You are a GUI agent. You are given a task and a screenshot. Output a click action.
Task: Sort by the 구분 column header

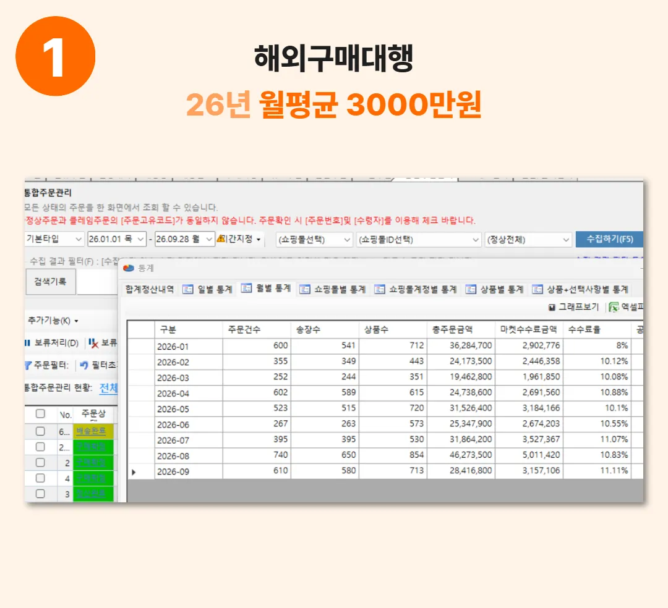coord(188,330)
